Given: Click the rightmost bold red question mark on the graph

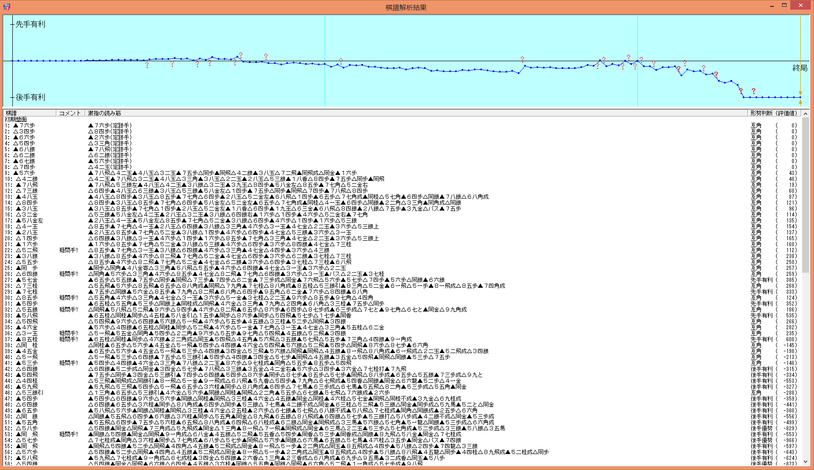Looking at the screenshot, I should tap(753, 91).
